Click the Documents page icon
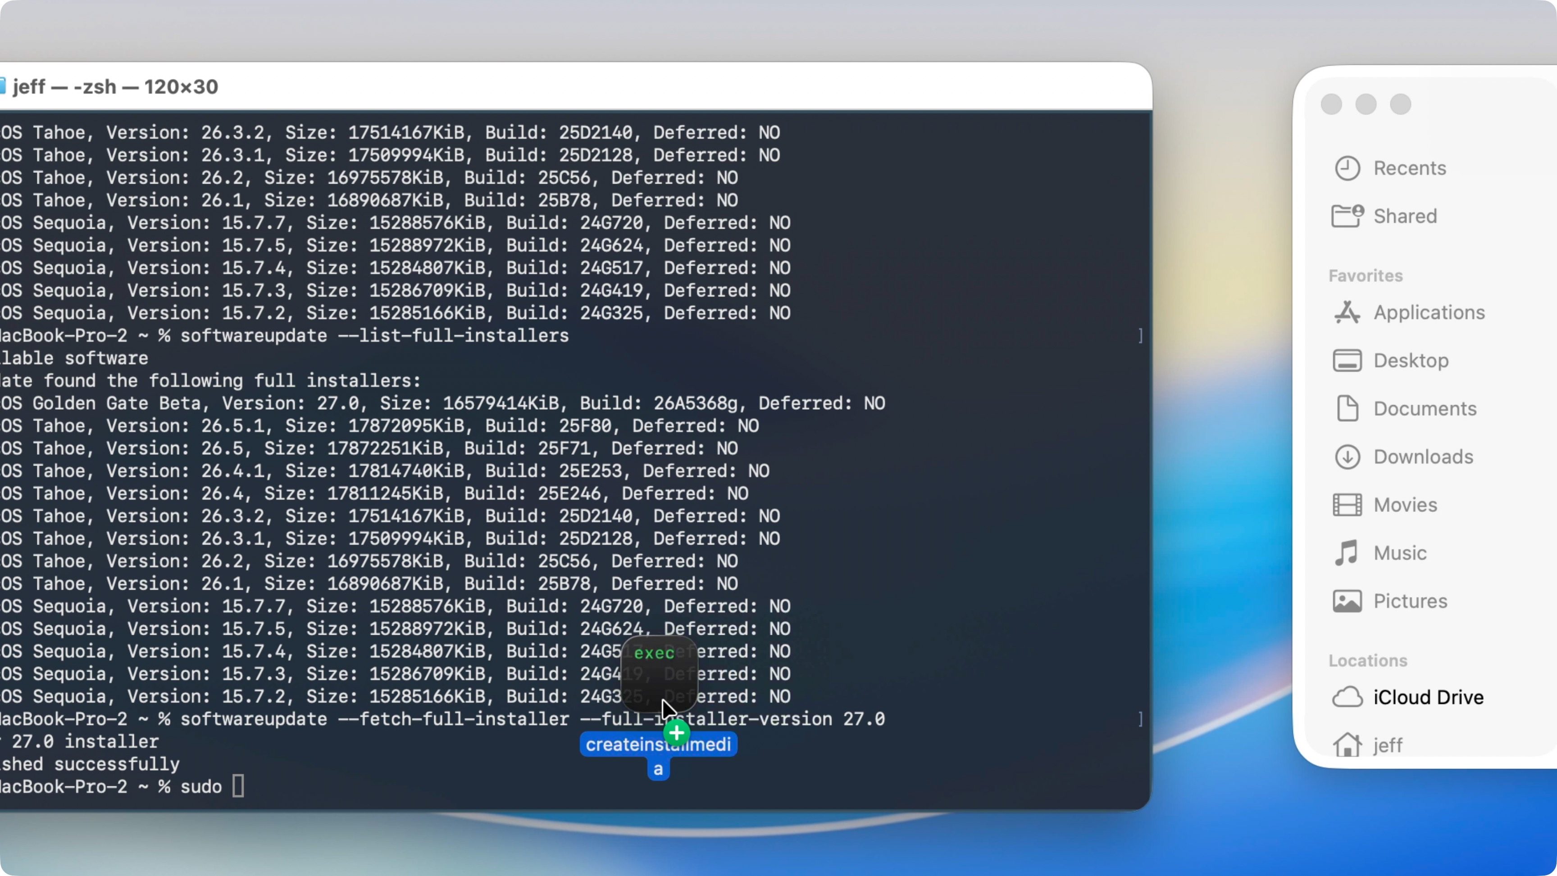 pos(1347,408)
